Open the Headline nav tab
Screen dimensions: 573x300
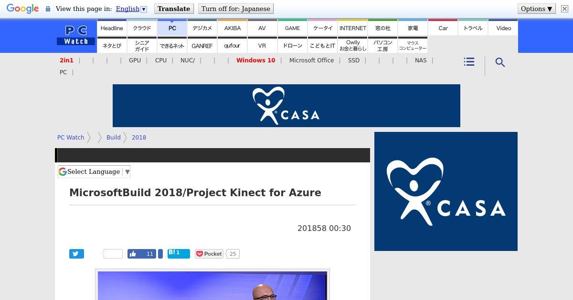click(x=112, y=28)
